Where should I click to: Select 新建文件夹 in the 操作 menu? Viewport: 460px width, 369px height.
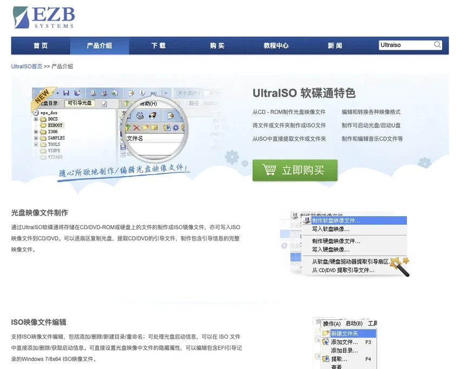coord(344,333)
